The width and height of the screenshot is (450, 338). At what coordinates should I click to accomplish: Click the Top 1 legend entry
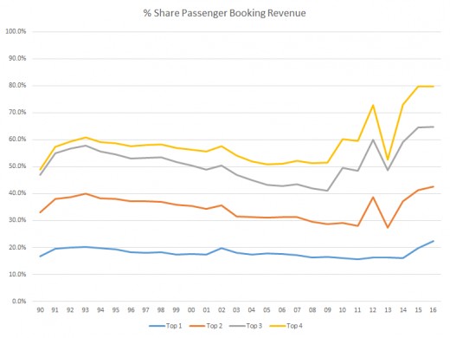[x=165, y=326]
